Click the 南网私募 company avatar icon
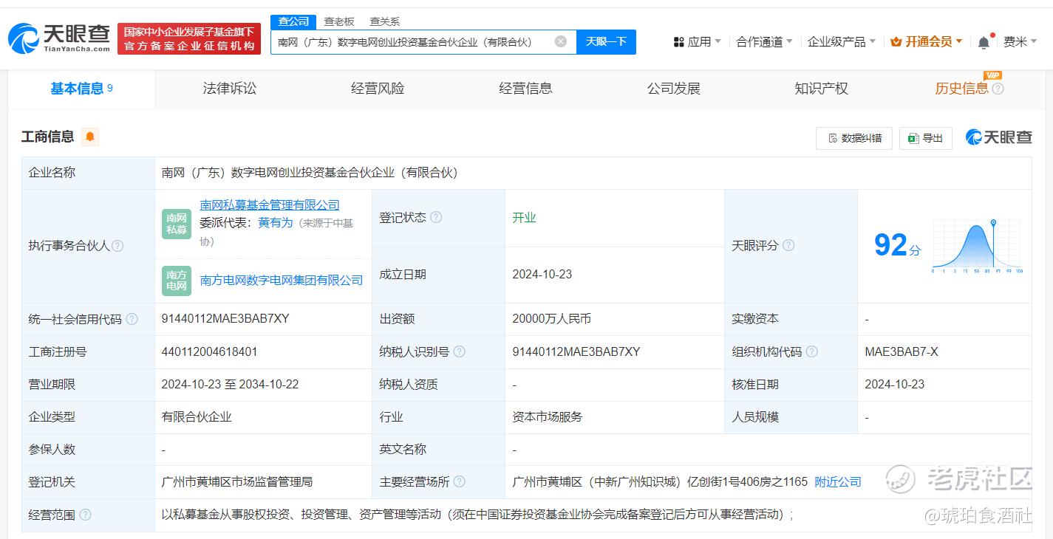Screen dimensions: 1053x539 pos(176,224)
